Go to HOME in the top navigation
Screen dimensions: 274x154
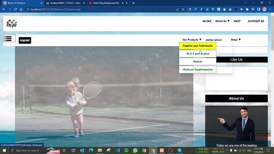(x=207, y=21)
